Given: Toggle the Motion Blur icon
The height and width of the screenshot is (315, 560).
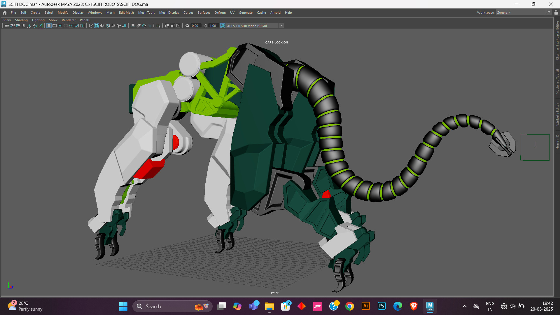Looking at the screenshot, I should click(x=139, y=26).
